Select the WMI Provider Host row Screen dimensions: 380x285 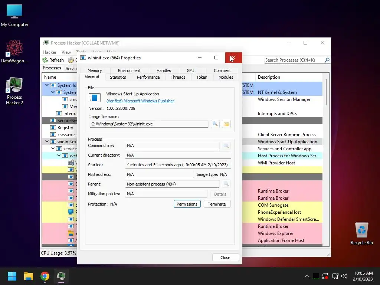(x=276, y=163)
